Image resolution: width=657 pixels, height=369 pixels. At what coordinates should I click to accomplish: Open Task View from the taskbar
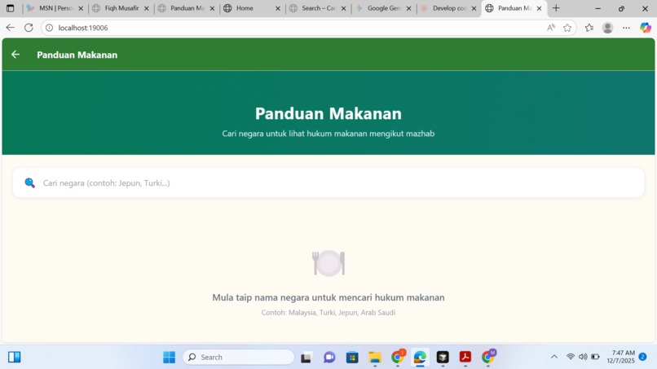pyautogui.click(x=306, y=358)
